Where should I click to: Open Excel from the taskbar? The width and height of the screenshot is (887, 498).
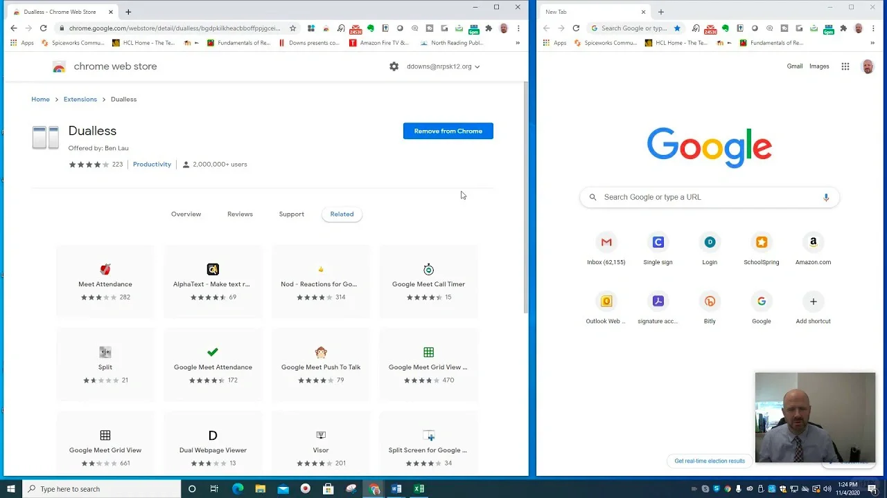click(x=419, y=489)
